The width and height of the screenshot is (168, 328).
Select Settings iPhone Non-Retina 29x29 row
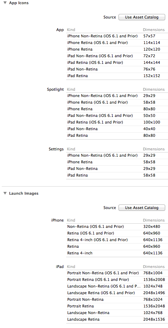click(117, 155)
